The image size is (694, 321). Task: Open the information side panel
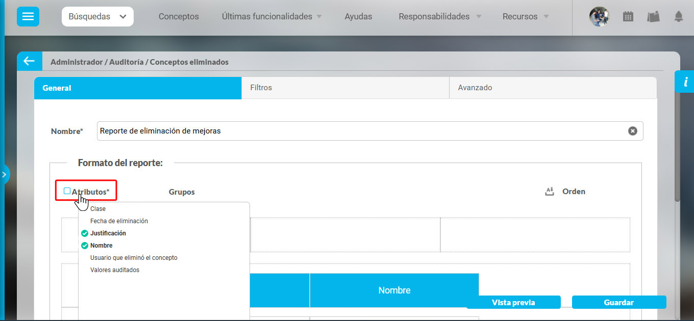pos(685,82)
